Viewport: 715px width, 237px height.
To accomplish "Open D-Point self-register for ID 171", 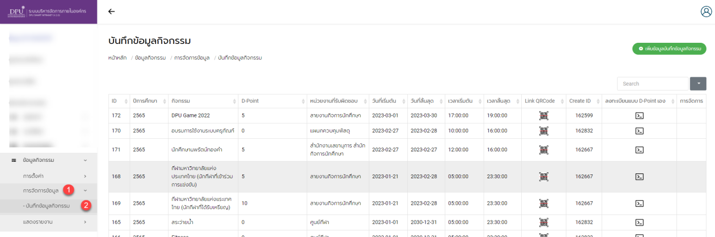I will tap(640, 150).
